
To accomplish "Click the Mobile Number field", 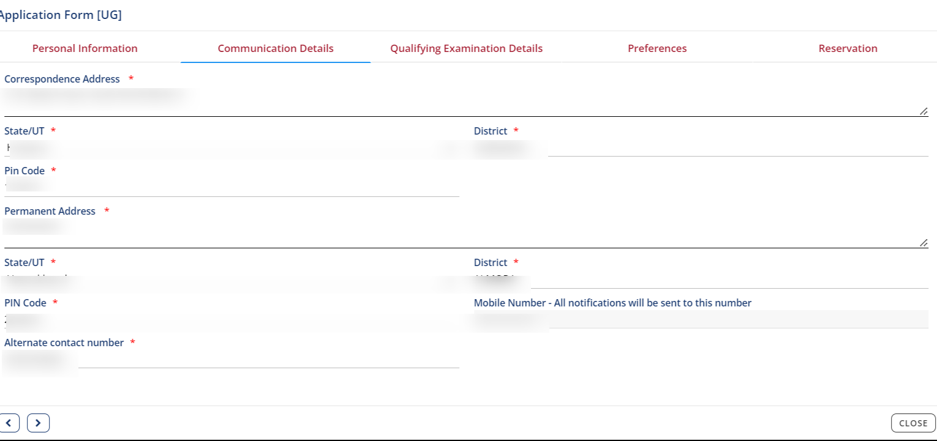I will point(701,319).
